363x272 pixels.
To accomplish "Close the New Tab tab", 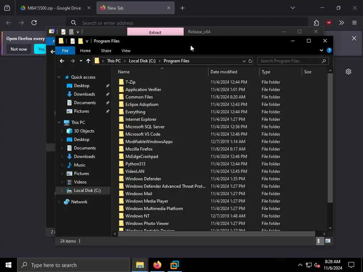I will click(169, 8).
